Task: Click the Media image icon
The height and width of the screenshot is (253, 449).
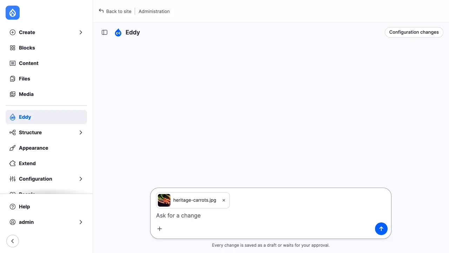Action: [x=13, y=94]
